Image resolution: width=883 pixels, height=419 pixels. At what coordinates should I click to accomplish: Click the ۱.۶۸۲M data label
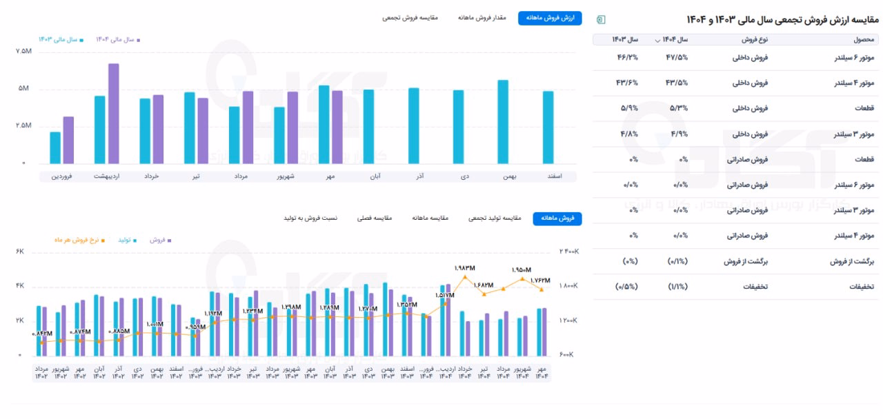point(484,285)
